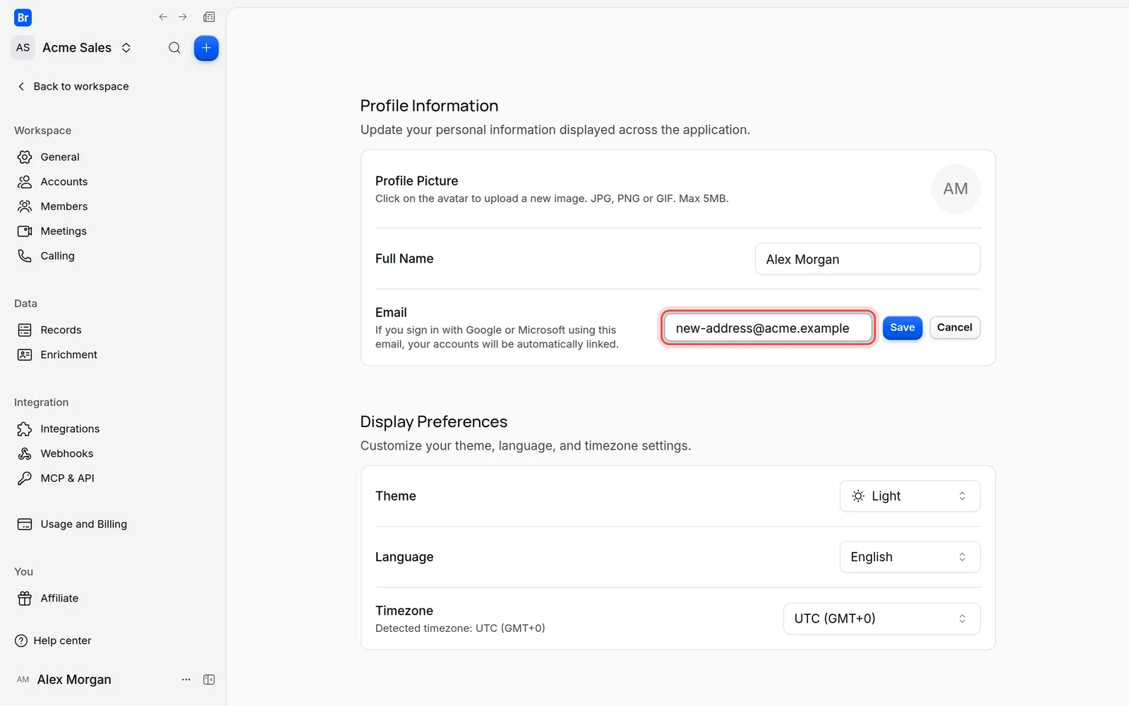
Task: Open the Language dropdown showing English
Action: click(910, 557)
